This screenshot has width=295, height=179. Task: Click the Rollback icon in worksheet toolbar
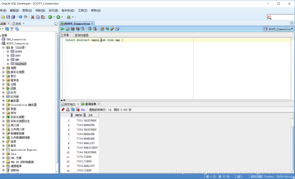[x=95, y=29]
